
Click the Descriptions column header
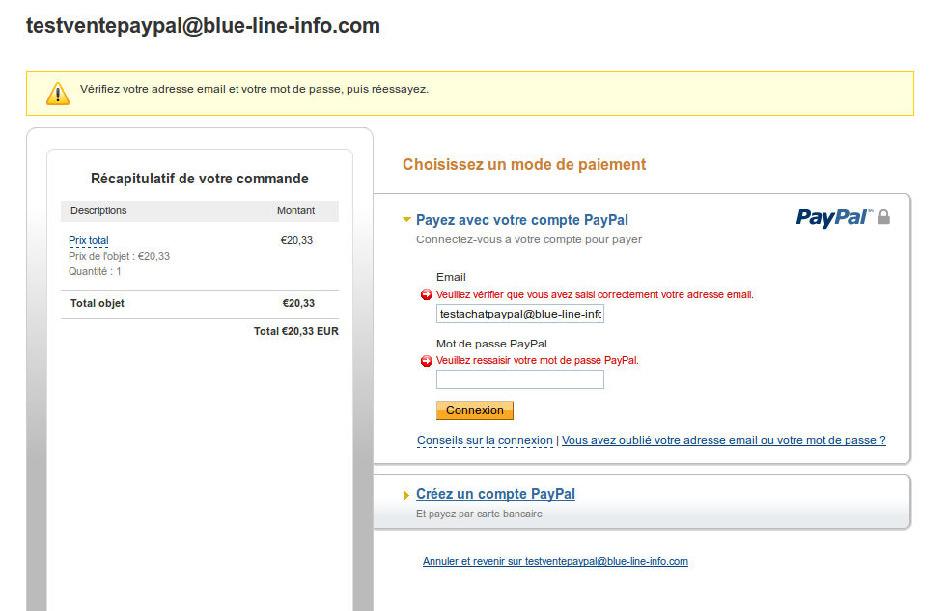click(x=98, y=210)
